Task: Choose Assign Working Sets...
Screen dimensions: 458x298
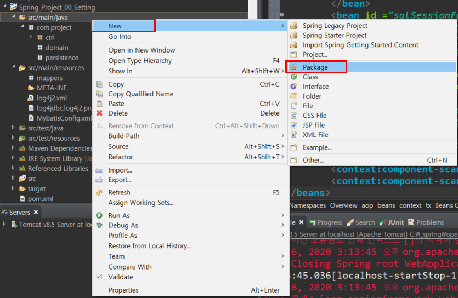Action: 190,202
